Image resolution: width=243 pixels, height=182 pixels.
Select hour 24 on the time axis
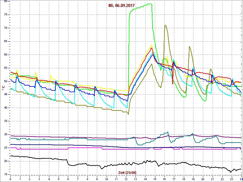coord(241,179)
